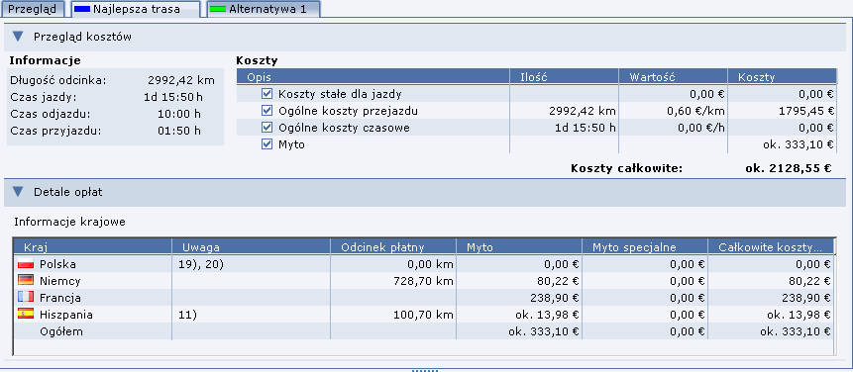Select the Polska row name
Viewport: 853px width, 372px height.
click(x=57, y=264)
